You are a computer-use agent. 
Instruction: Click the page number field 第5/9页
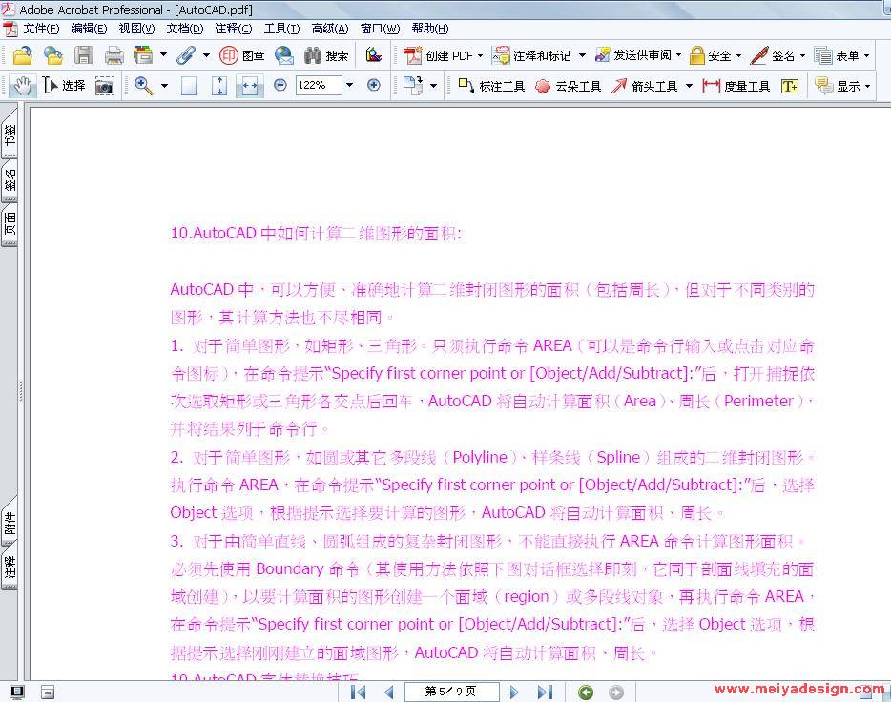[450, 692]
